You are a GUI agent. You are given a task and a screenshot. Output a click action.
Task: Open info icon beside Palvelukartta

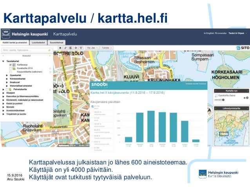50,90
